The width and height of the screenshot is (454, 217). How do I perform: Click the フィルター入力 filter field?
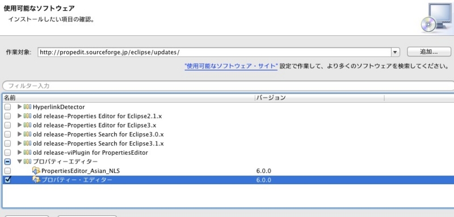tap(229, 86)
